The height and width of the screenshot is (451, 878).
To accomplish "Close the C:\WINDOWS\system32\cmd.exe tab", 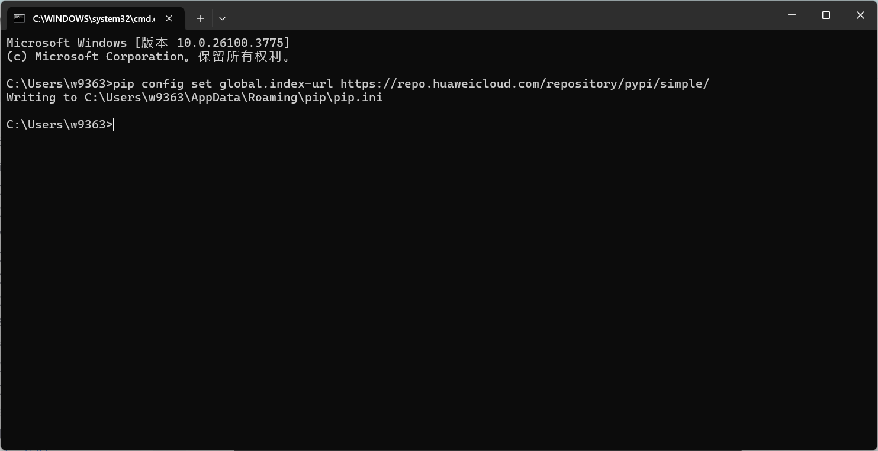I will [x=169, y=18].
